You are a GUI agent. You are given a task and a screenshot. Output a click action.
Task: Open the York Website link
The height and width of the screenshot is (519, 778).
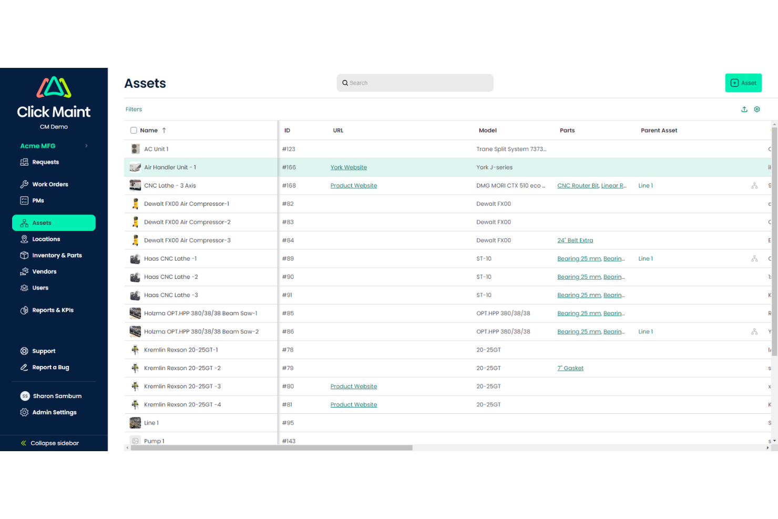pos(349,167)
